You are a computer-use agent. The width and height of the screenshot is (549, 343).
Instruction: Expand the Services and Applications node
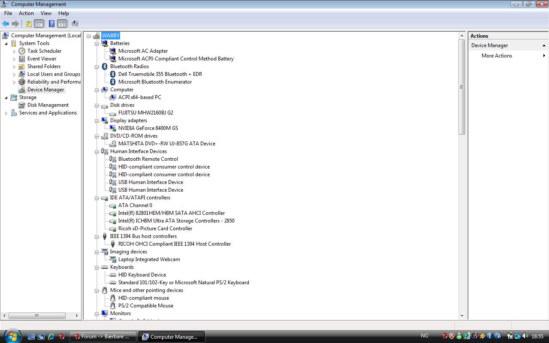[x=6, y=113]
